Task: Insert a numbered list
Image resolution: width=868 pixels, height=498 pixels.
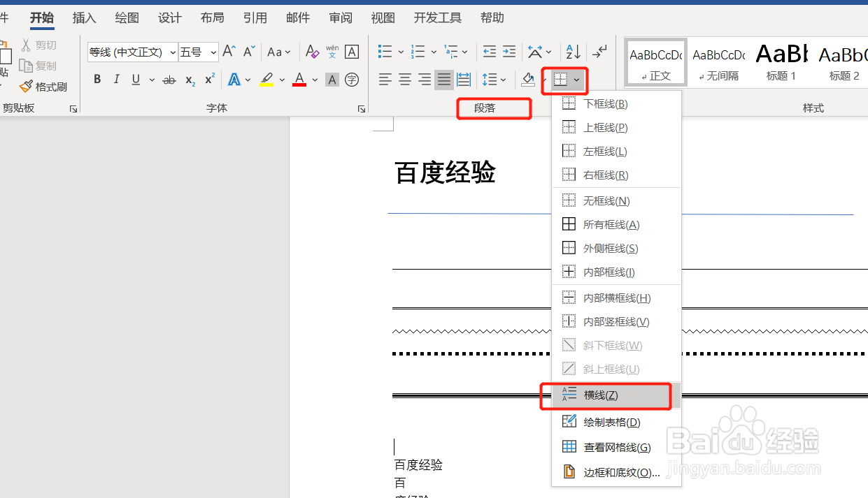Action: [418, 52]
